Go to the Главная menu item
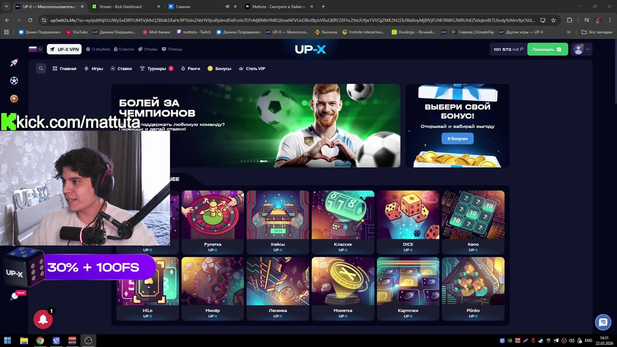This screenshot has width=617, height=347. tap(65, 68)
